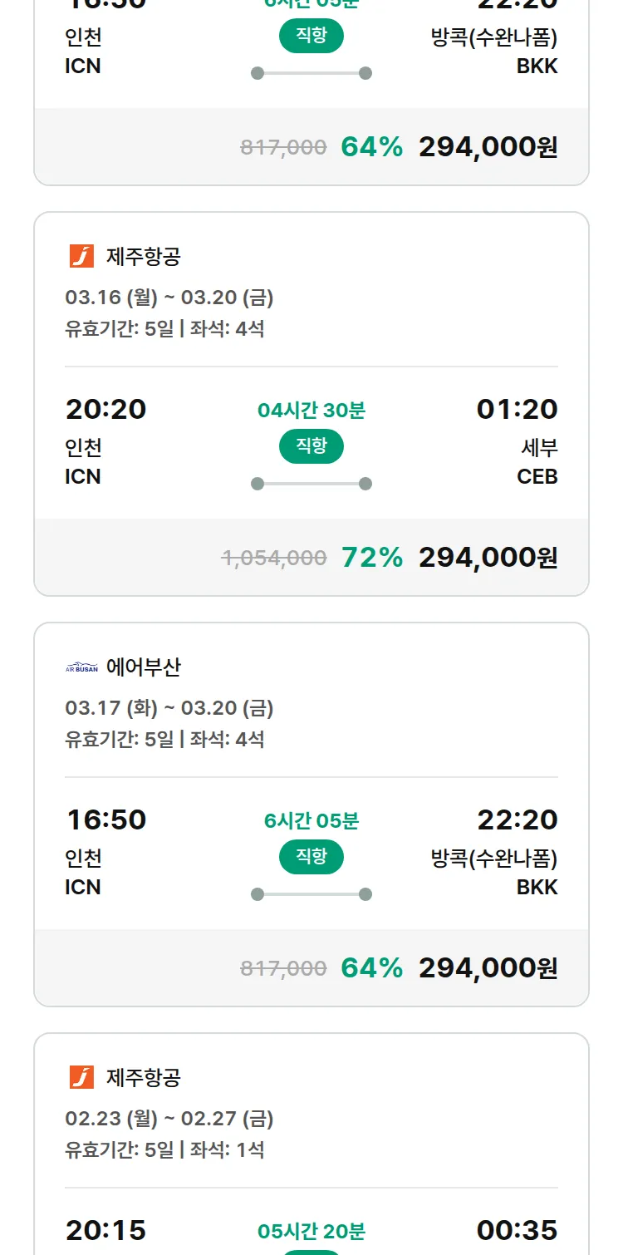
Task: Open the 294,000원 price with 72% discount
Action: [x=488, y=557]
